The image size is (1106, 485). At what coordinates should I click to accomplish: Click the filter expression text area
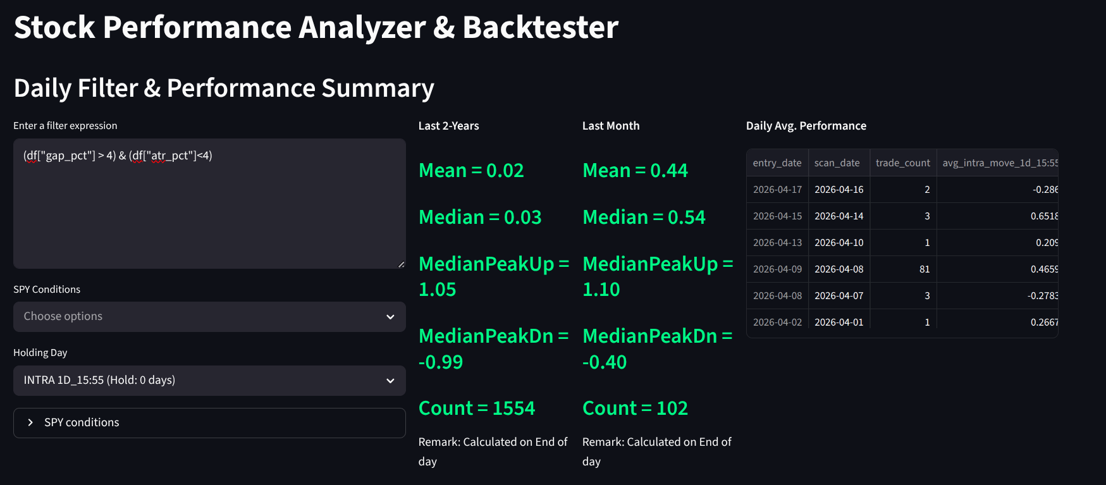click(x=209, y=203)
